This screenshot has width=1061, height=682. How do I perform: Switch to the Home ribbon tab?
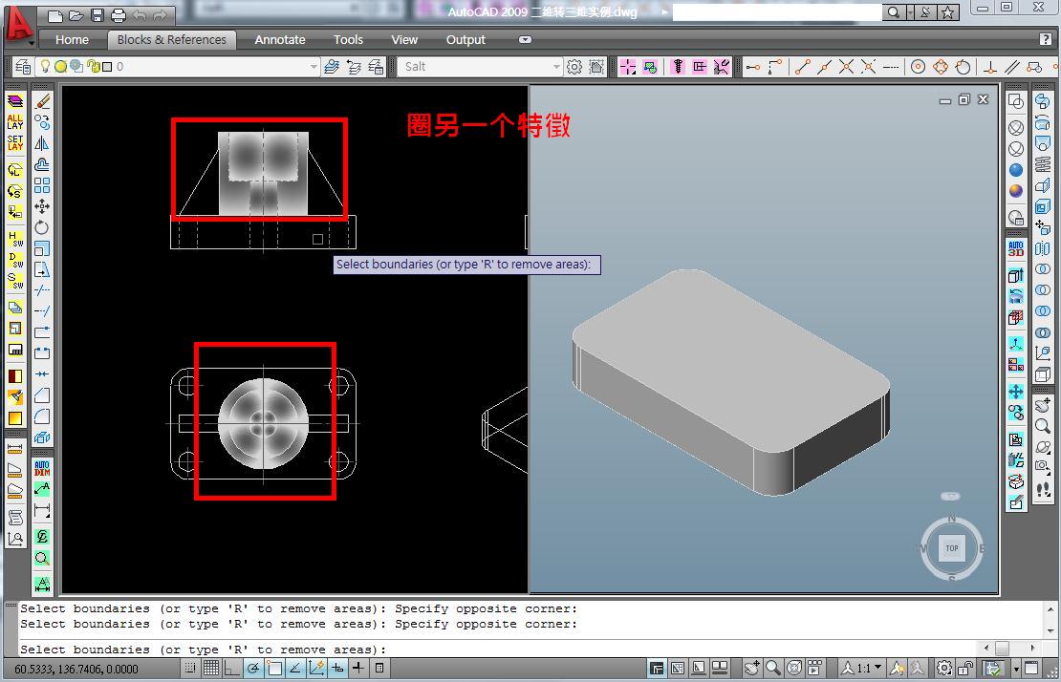click(73, 40)
